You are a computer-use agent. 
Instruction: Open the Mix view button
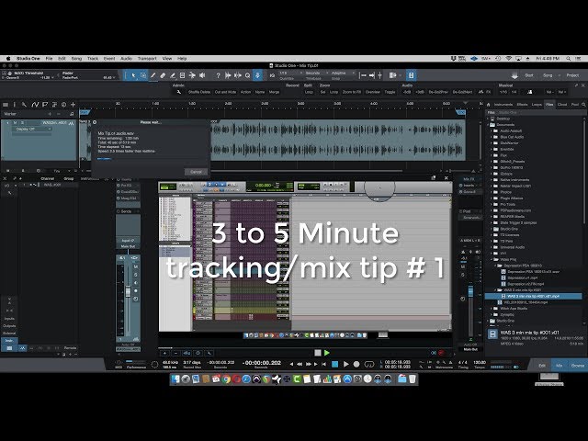[x=560, y=366]
